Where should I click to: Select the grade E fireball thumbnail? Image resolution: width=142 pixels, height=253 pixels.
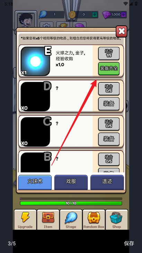[x=35, y=61]
